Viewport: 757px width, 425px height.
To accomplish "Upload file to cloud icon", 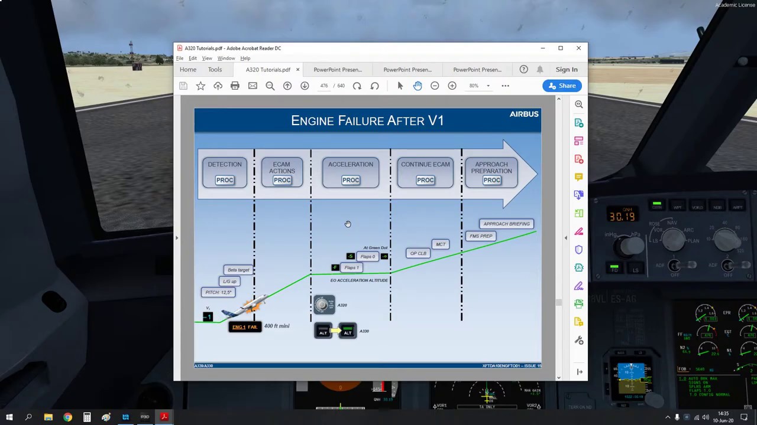I will point(218,86).
